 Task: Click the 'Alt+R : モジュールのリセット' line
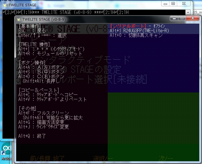point(50,54)
